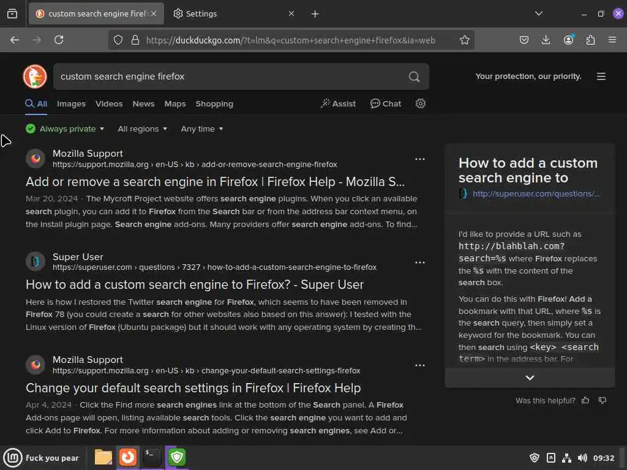Open the extensions puzzle icon

pyautogui.click(x=590, y=40)
